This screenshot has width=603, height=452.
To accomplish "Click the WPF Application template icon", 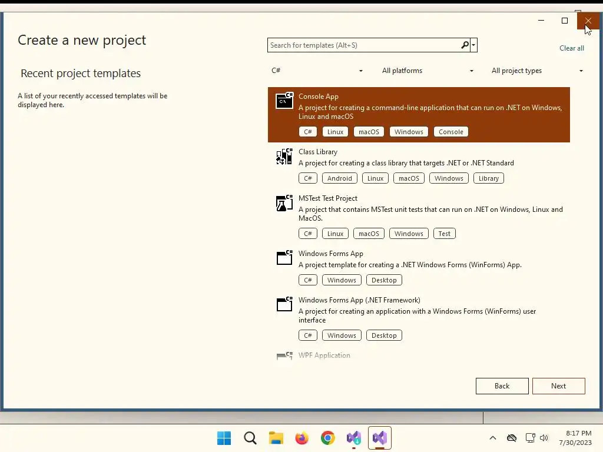I will pos(284,355).
